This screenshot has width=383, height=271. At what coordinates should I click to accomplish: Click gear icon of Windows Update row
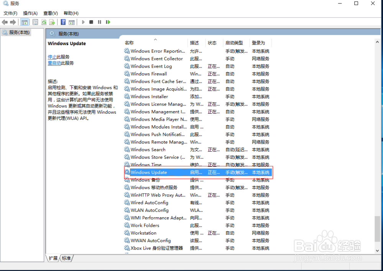point(127,172)
